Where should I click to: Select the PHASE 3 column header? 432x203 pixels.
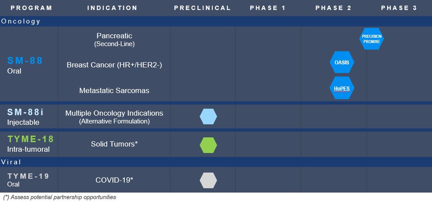[x=399, y=8]
